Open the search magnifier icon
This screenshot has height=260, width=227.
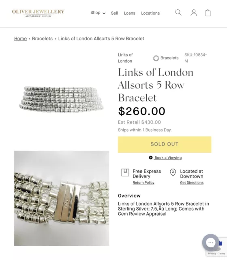(178, 13)
